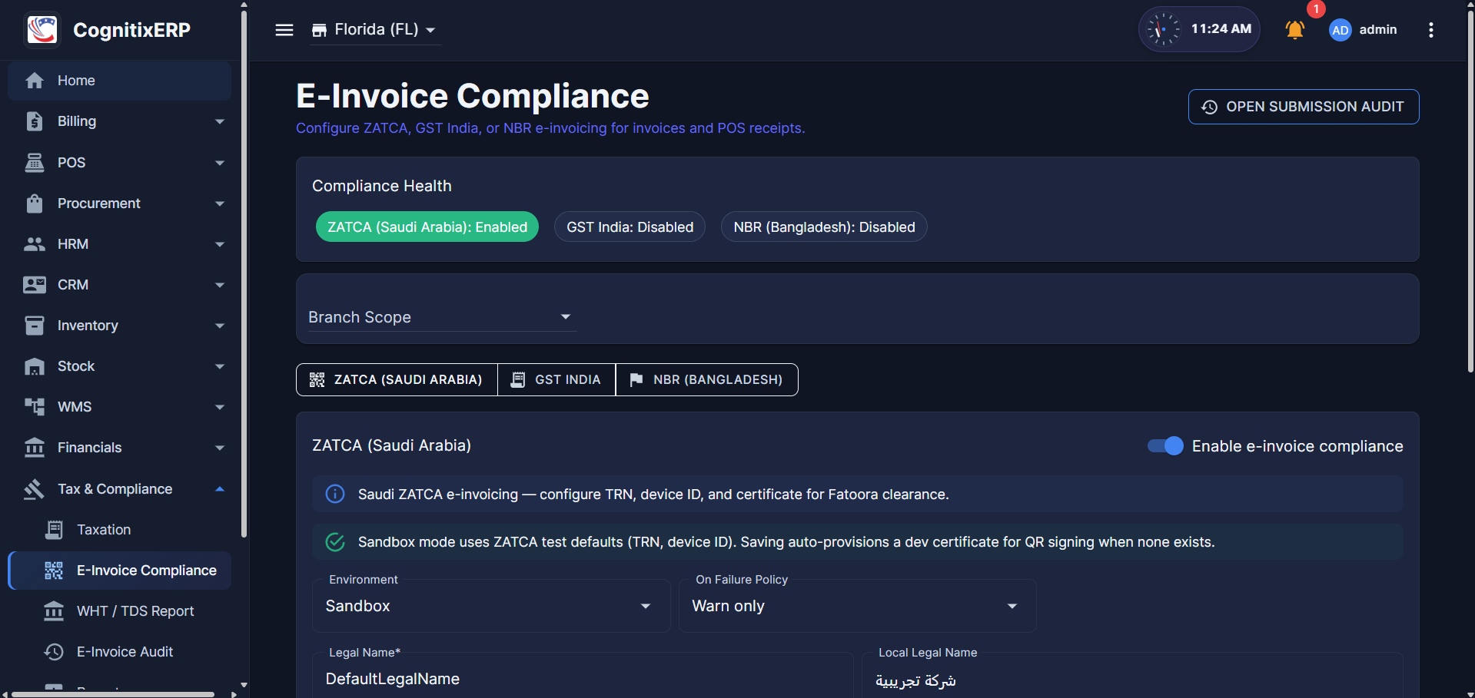Open Taxation menu item
1475x698 pixels.
tap(119, 530)
